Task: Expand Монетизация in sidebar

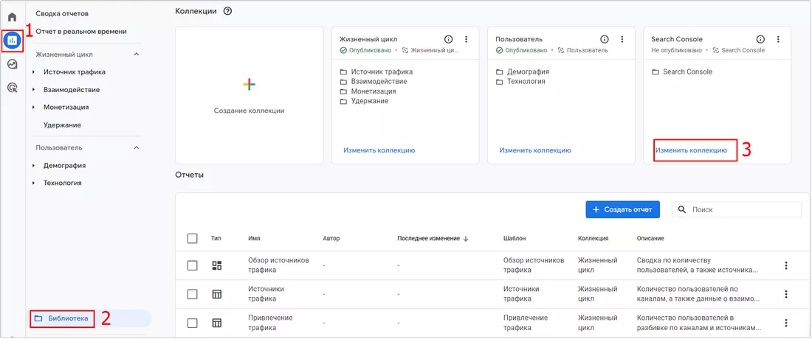Action: (34, 108)
